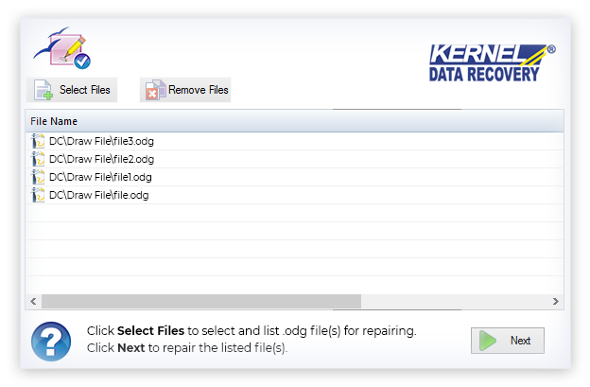Click the green arrow on Next button
Image resolution: width=590 pixels, height=387 pixels.
click(488, 341)
